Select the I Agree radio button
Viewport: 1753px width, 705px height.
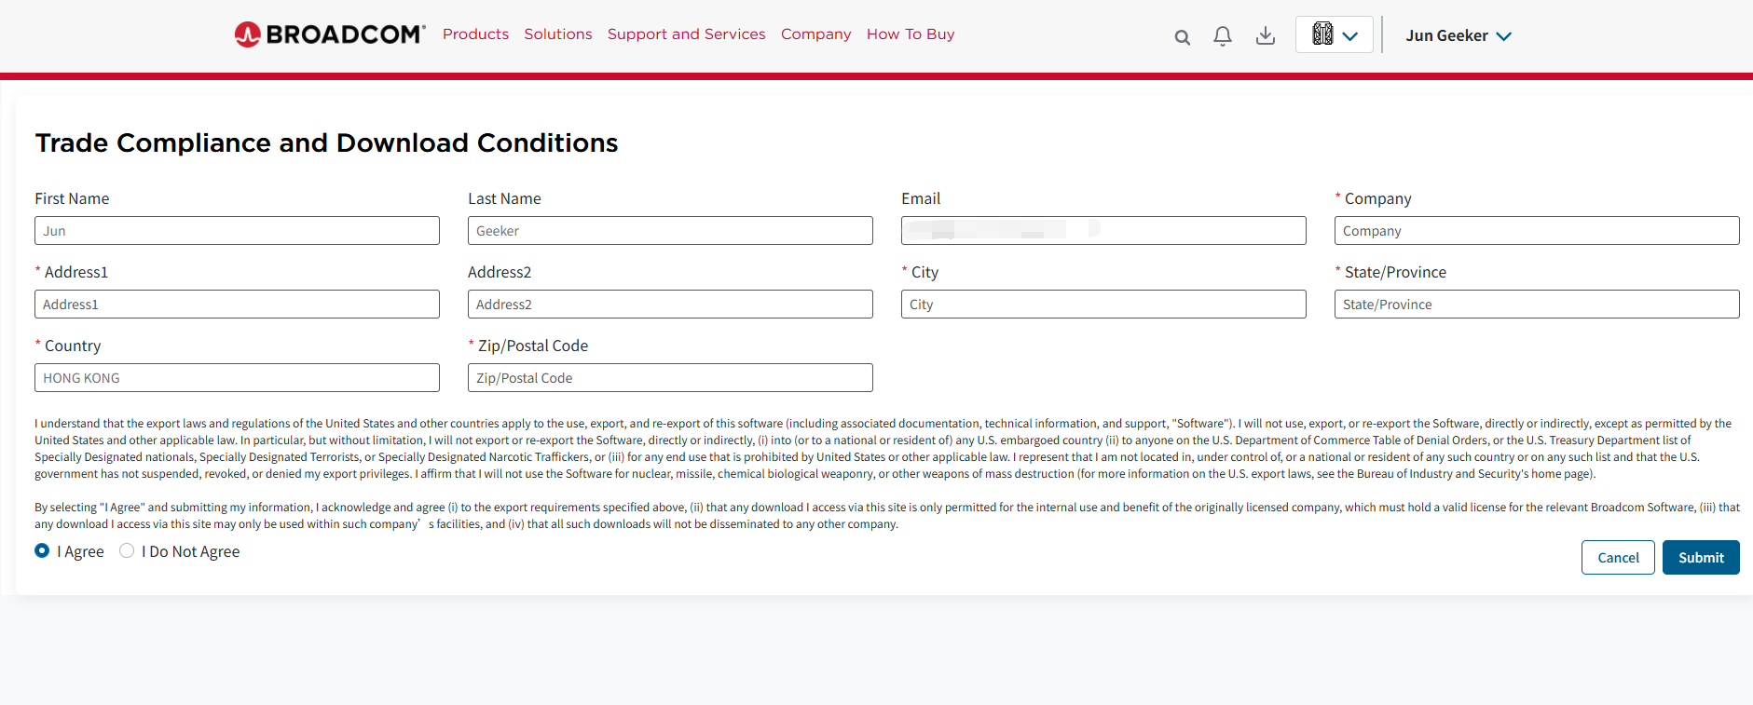click(42, 550)
